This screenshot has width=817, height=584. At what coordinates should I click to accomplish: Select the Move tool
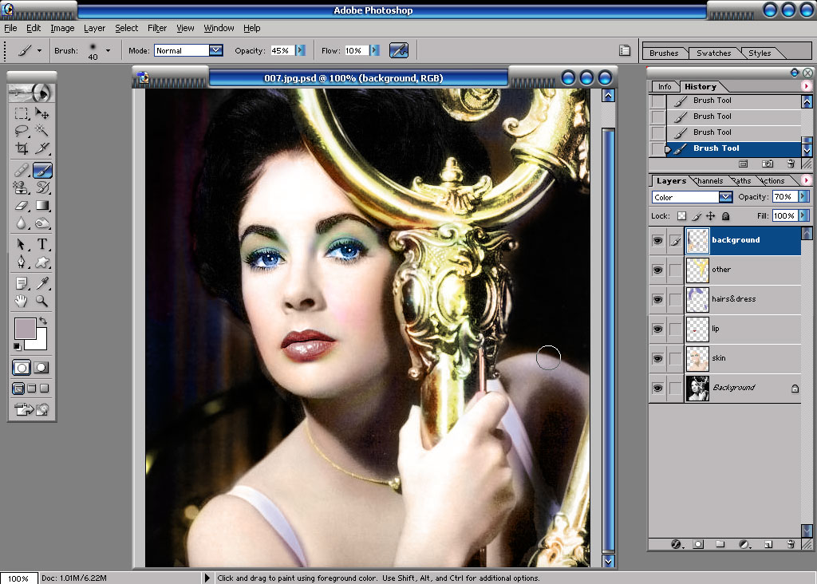42,113
